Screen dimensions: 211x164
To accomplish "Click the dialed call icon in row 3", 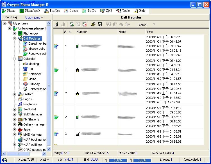I will click(56, 93).
